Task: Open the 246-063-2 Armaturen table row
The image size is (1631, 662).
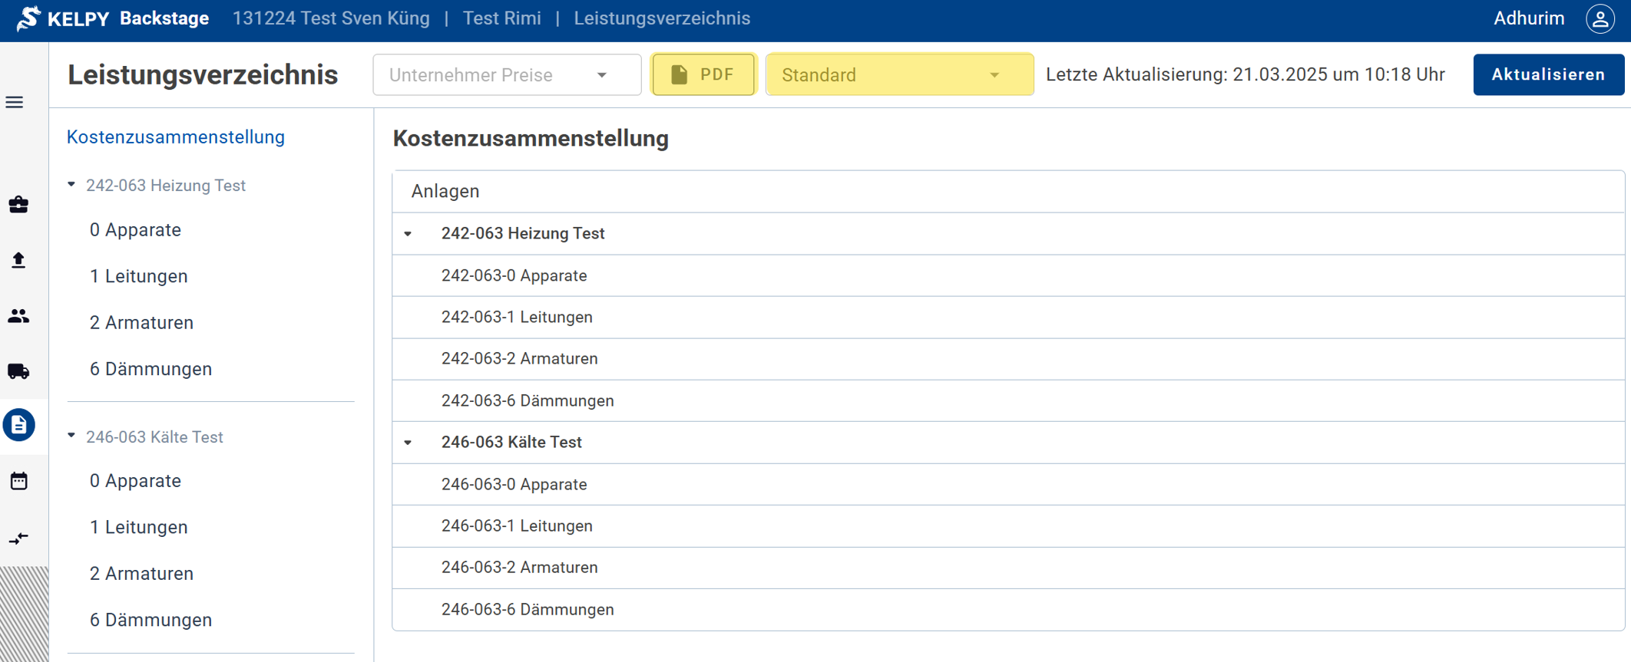Action: tap(519, 568)
